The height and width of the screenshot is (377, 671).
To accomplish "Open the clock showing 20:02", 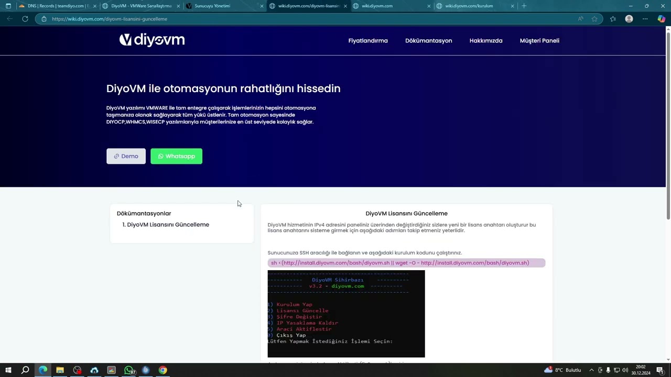I will (x=641, y=370).
